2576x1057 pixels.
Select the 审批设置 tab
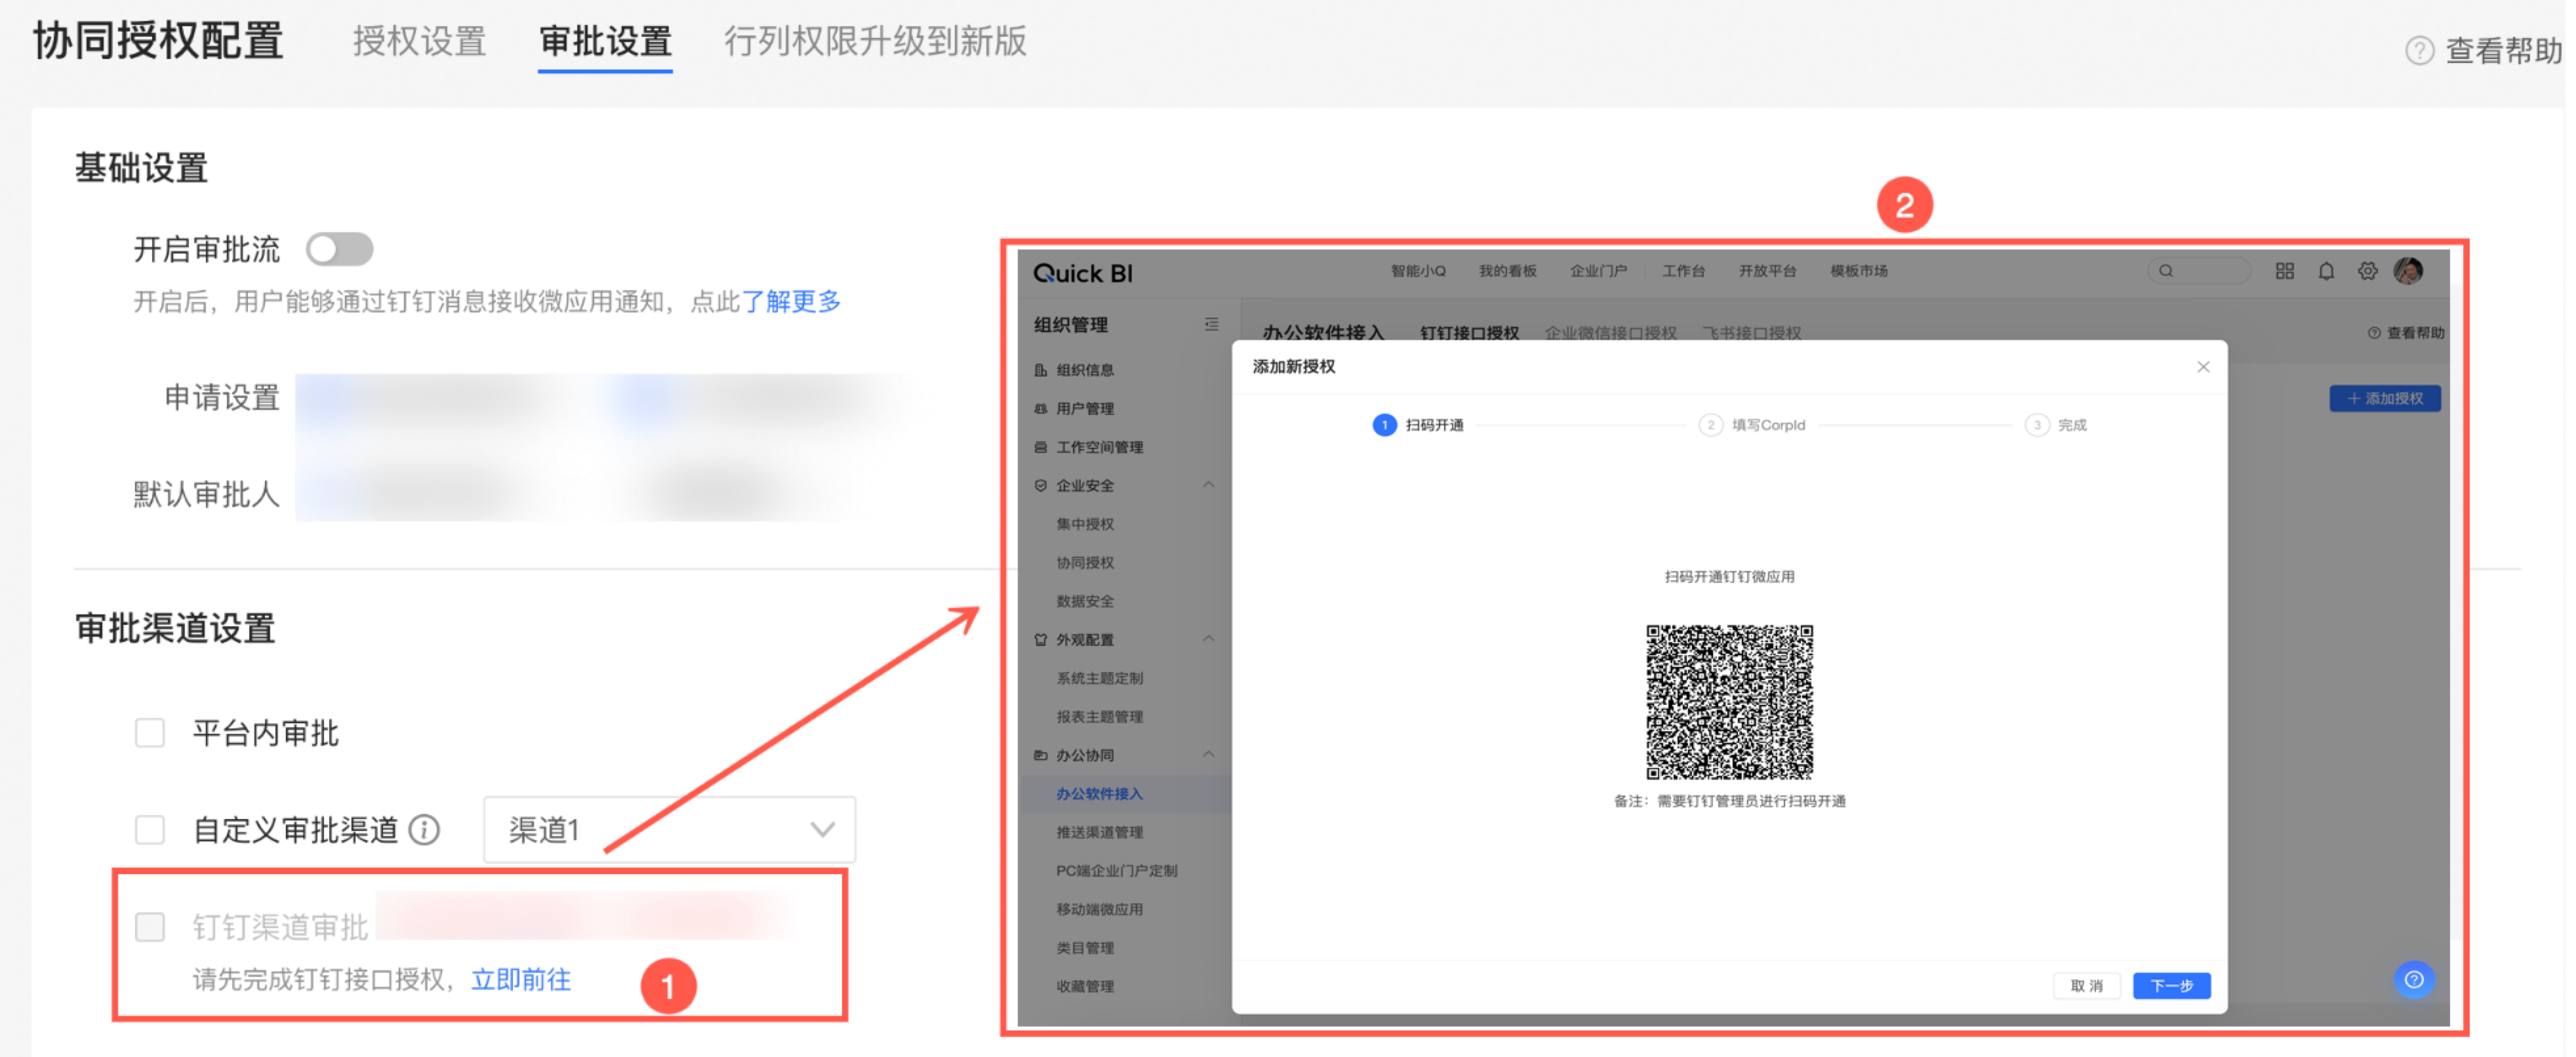[x=605, y=42]
